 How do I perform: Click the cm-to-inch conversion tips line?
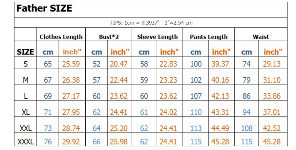pyautogui.click(x=151, y=23)
